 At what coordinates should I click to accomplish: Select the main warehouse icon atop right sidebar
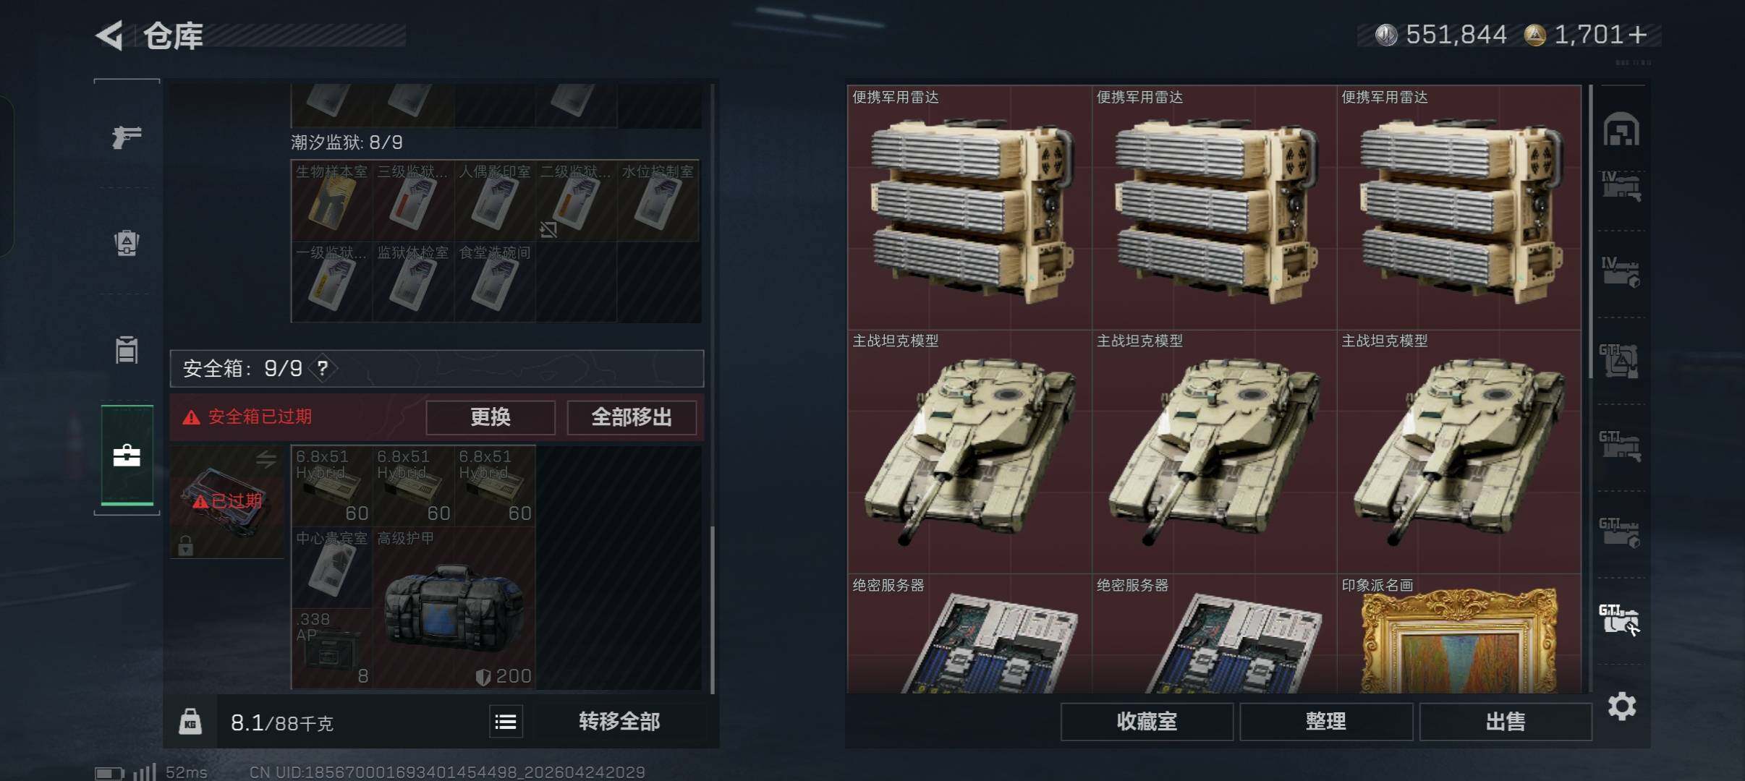[1621, 129]
